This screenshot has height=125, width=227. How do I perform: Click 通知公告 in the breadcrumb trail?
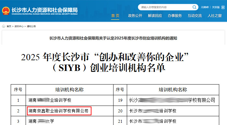(x=31, y=26)
